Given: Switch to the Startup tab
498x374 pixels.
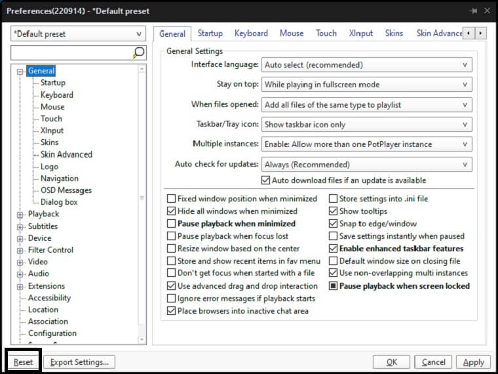Looking at the screenshot, I should [210, 33].
